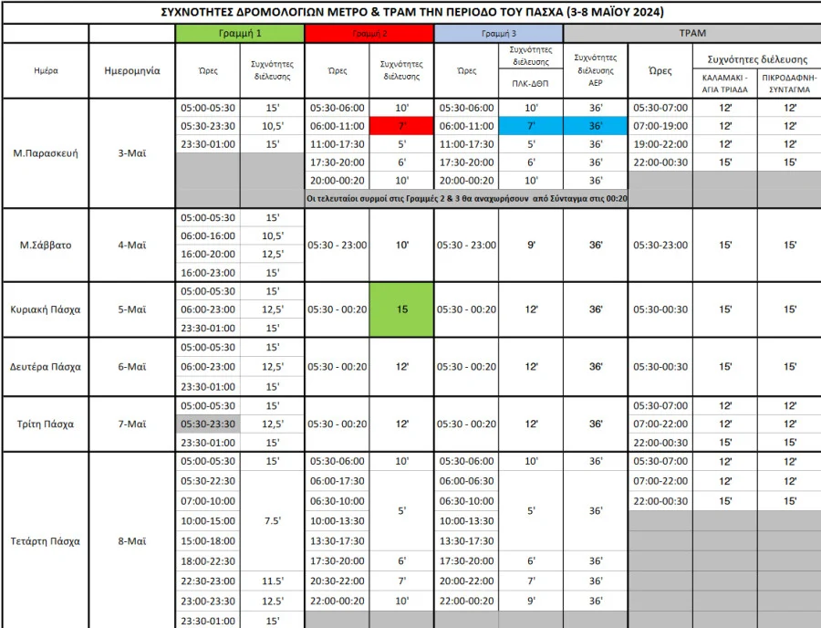Click the red Γραμμή 2 header
Image resolution: width=821 pixels, height=628 pixels.
point(369,33)
